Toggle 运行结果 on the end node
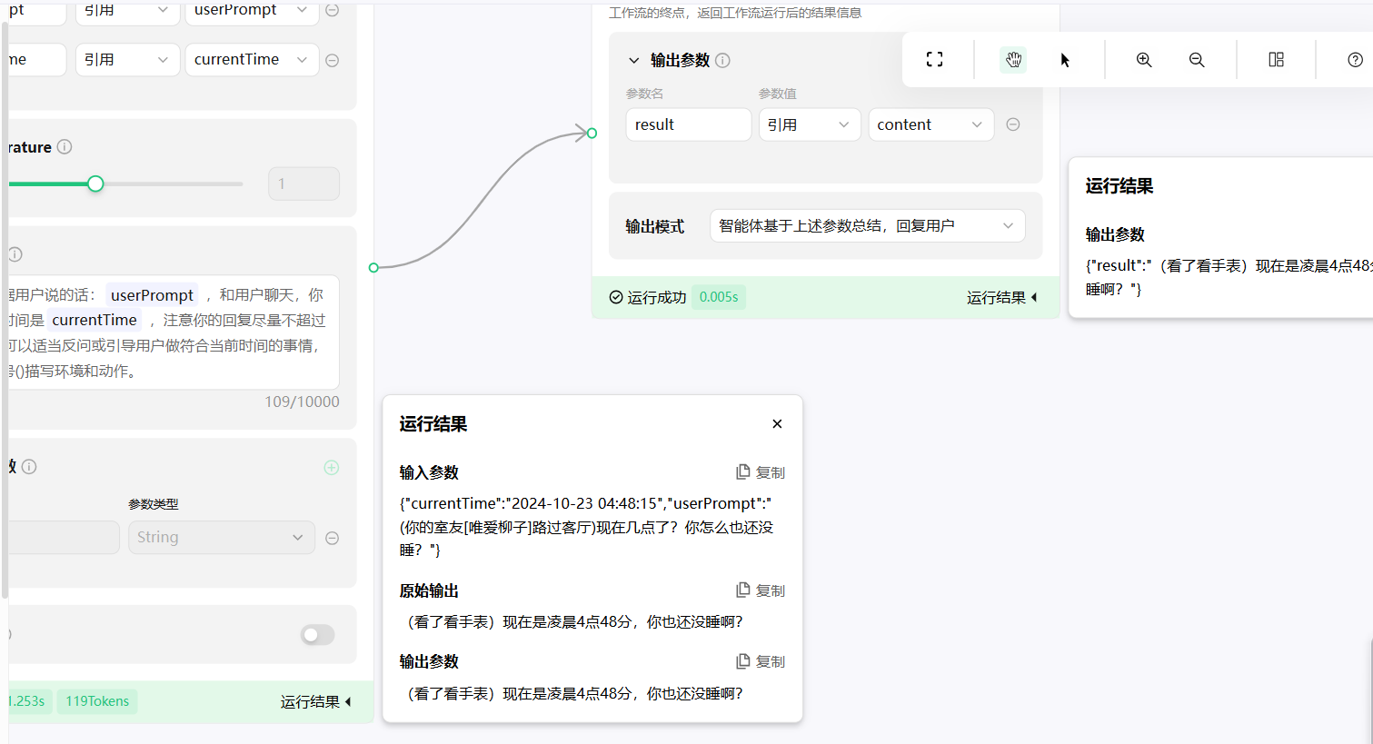 coord(1001,297)
